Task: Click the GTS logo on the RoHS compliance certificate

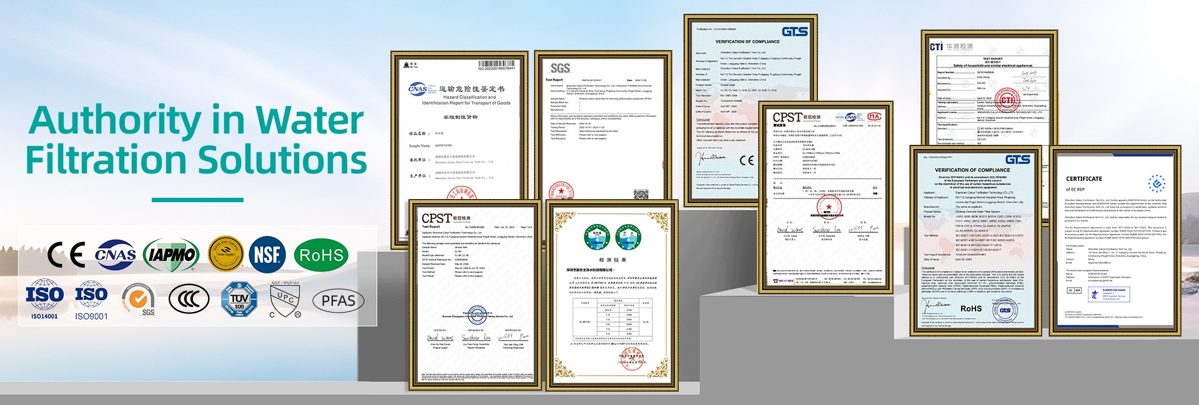Action: [x=1017, y=160]
